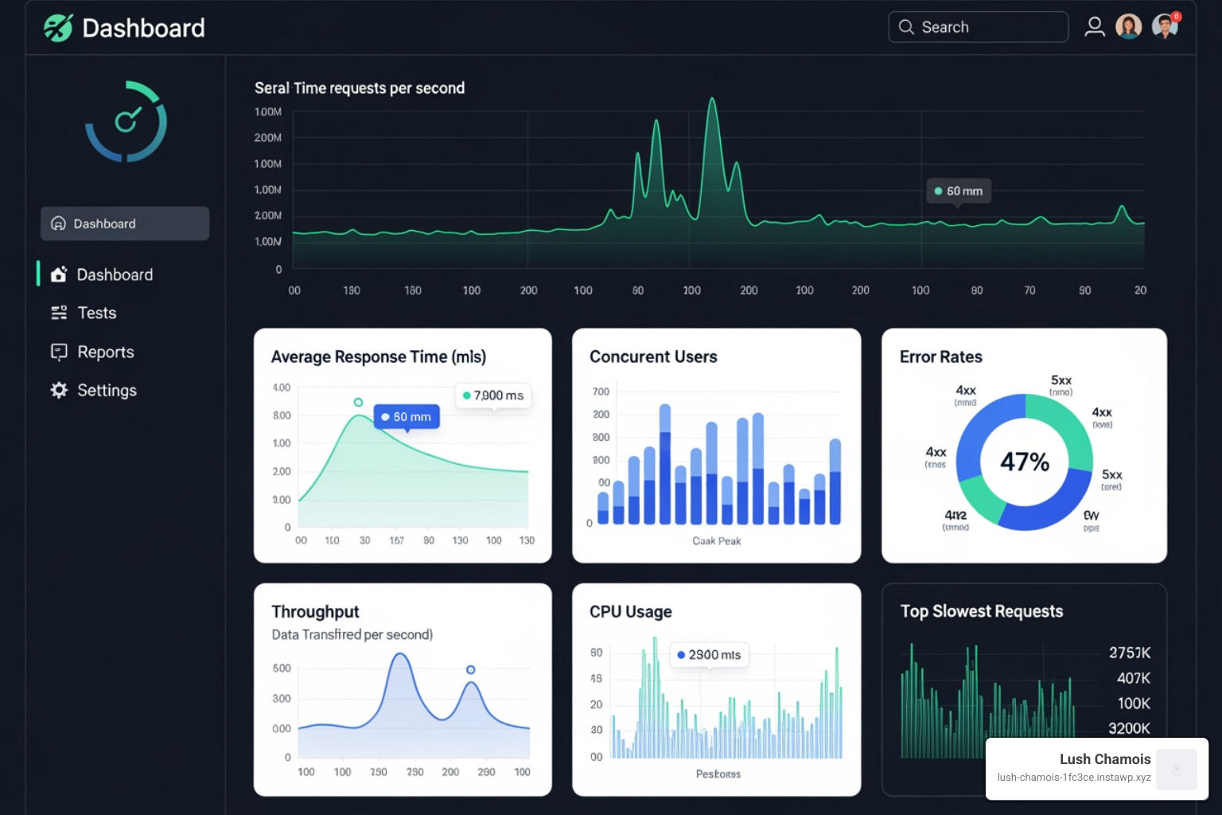This screenshot has width=1222, height=815.
Task: Click the "Concurent Users" card title
Action: pyautogui.click(x=653, y=357)
